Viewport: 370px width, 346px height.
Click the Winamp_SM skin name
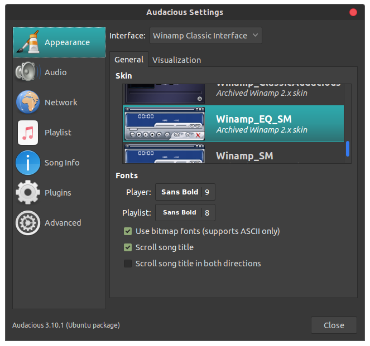point(244,156)
